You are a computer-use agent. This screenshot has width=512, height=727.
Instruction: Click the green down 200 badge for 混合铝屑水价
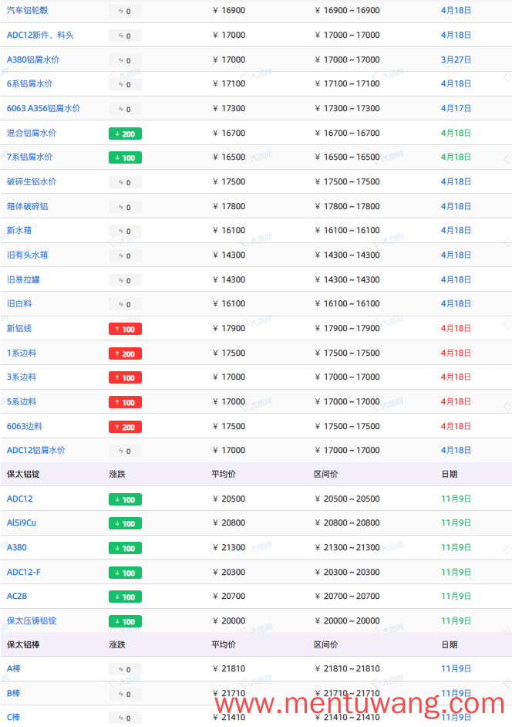pos(125,134)
